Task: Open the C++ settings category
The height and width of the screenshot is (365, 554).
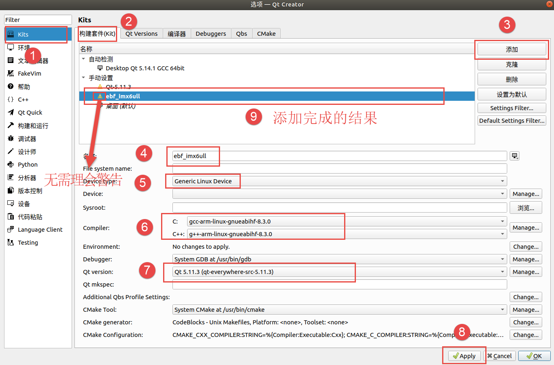Action: coord(38,100)
